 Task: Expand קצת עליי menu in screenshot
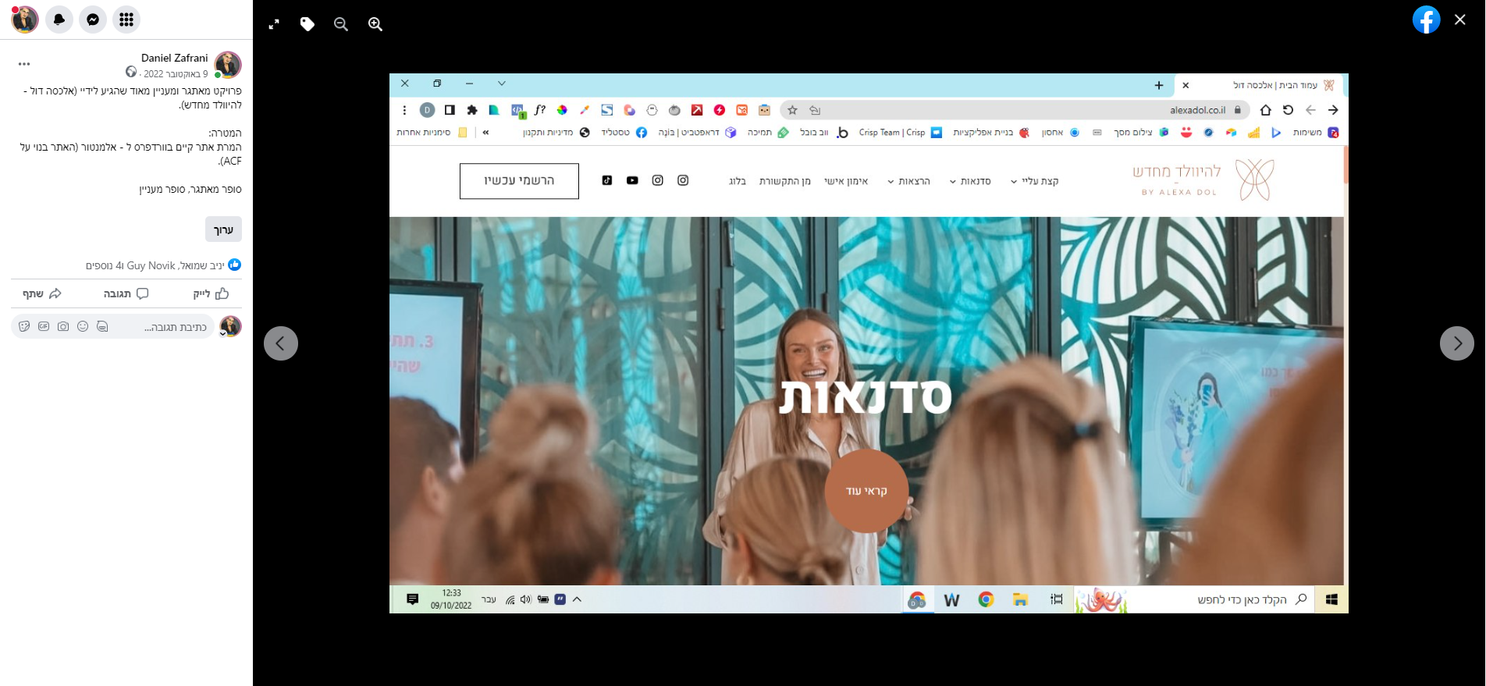[x=1035, y=181]
